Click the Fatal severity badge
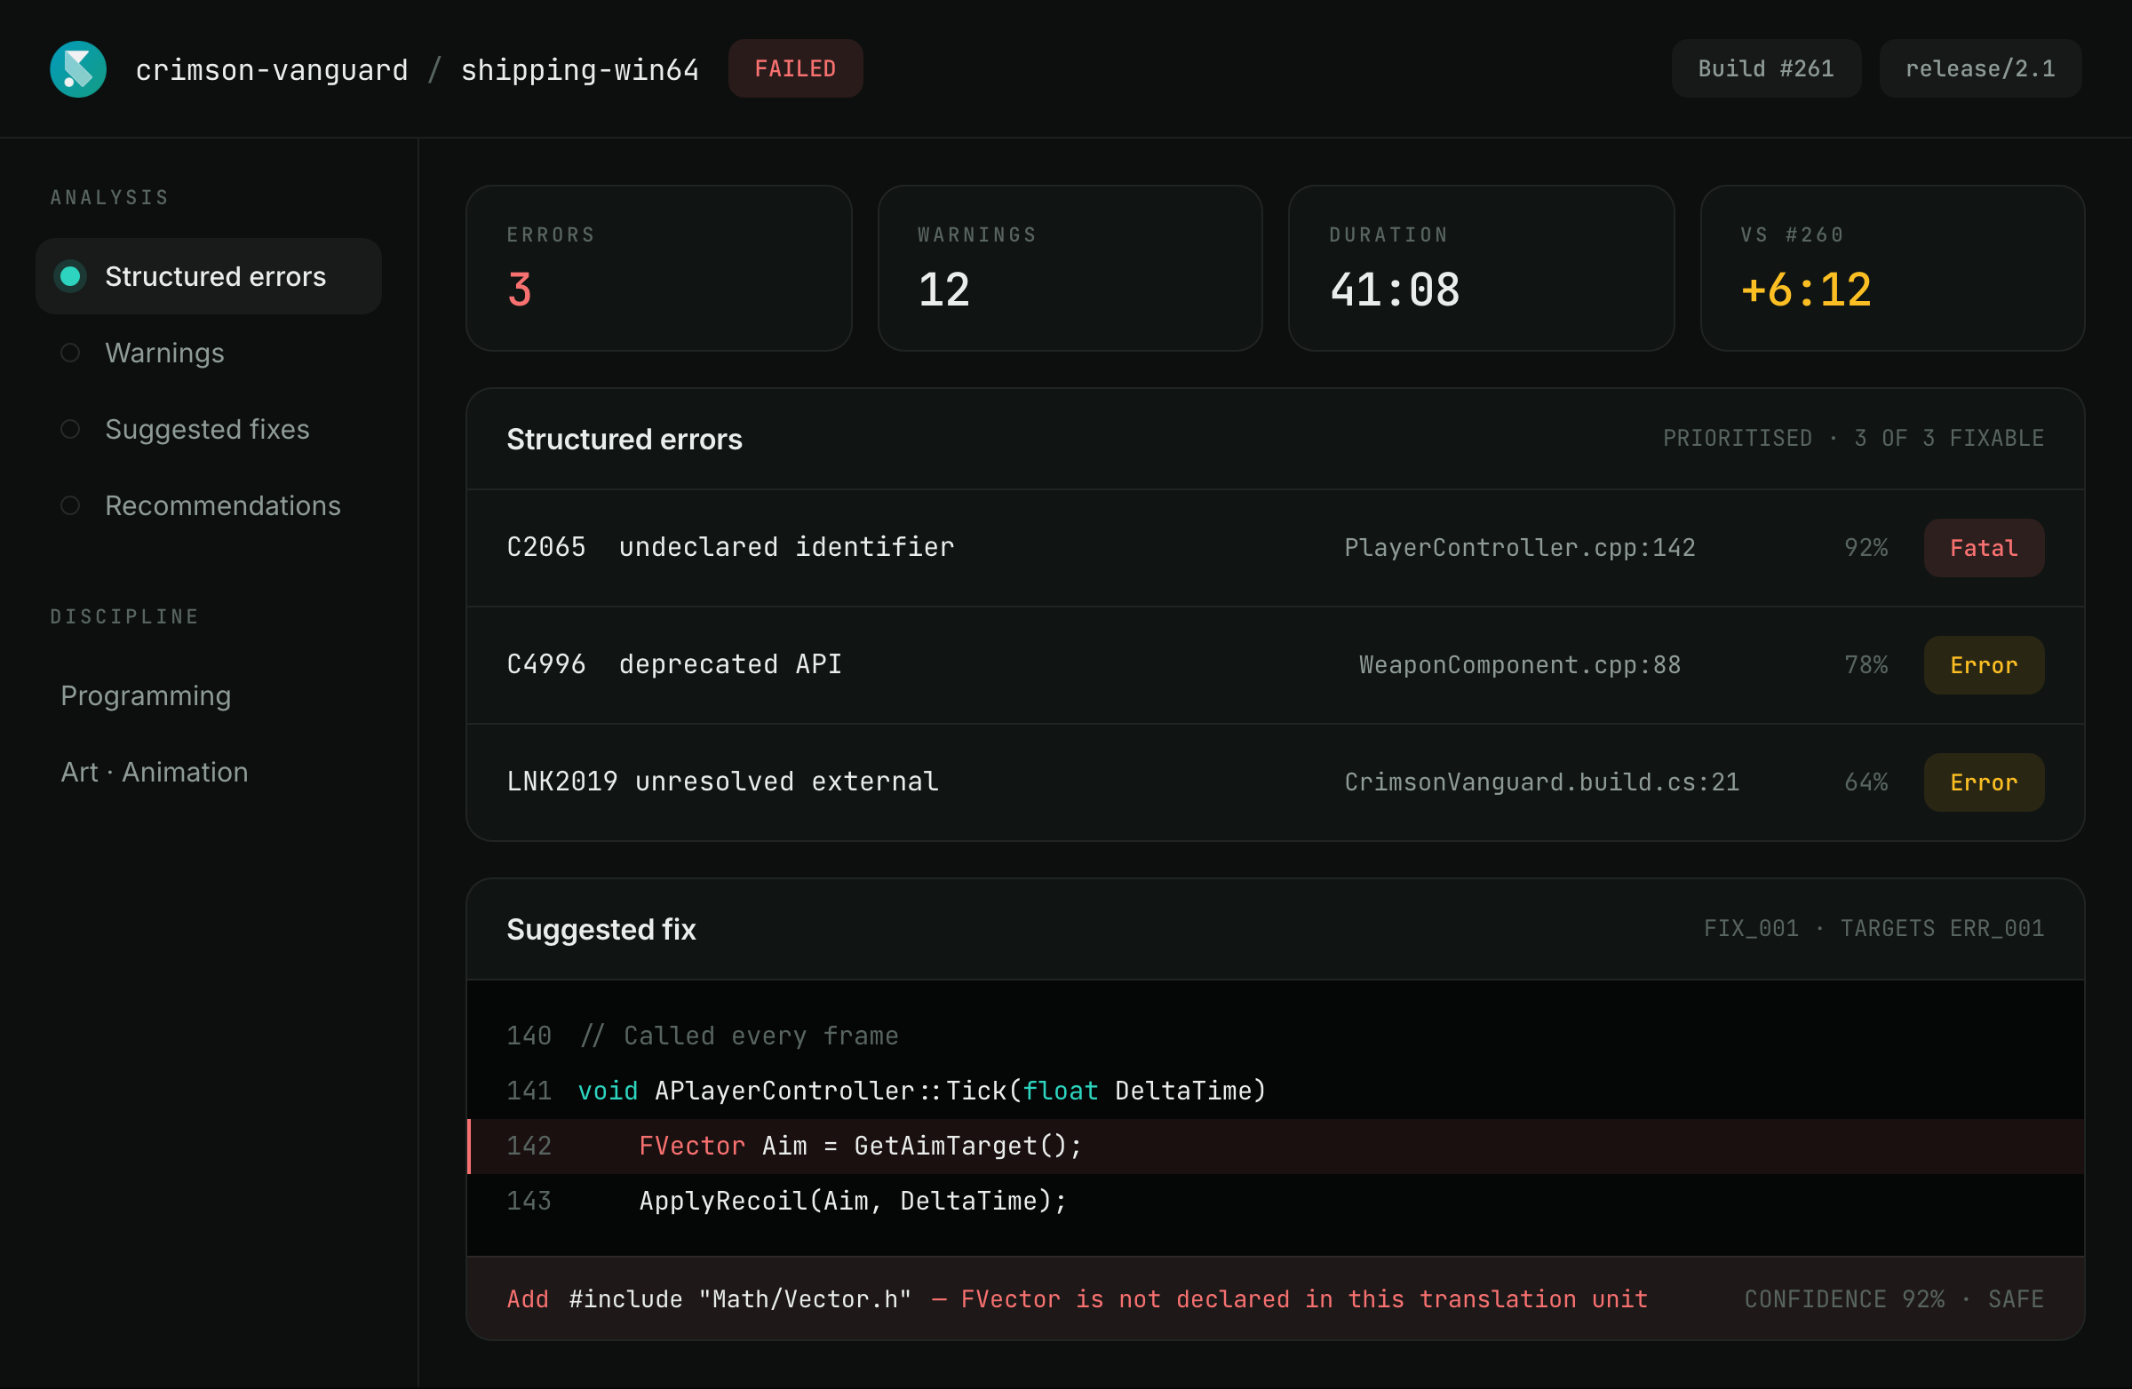This screenshot has height=1389, width=2132. pyautogui.click(x=1985, y=548)
